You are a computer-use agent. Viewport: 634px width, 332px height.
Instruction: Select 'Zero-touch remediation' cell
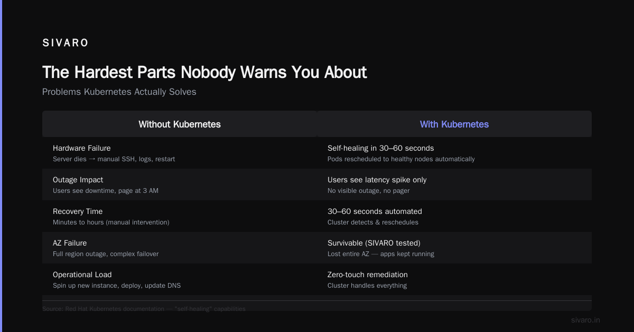pyautogui.click(x=368, y=275)
